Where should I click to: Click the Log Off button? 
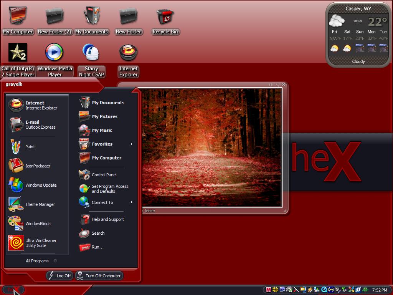pyautogui.click(x=60, y=276)
